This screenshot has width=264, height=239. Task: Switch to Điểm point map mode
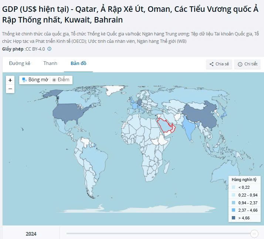point(61,80)
